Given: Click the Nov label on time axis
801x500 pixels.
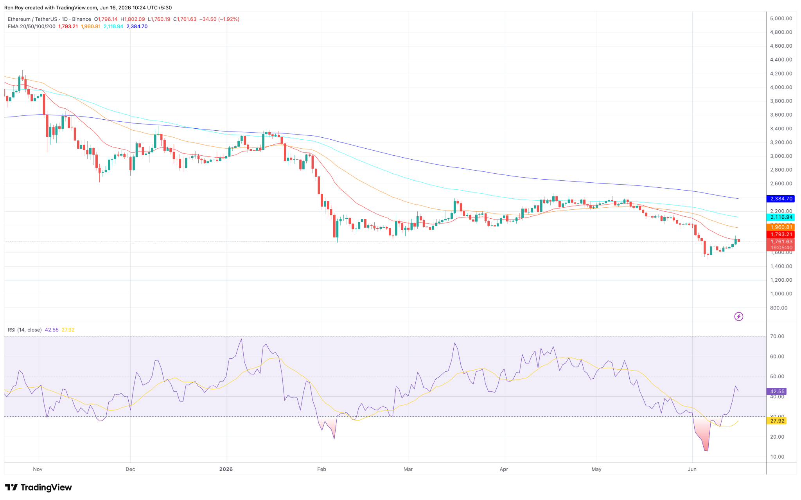Looking at the screenshot, I should (38, 469).
